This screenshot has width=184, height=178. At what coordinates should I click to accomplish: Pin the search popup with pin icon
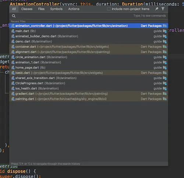click(157, 9)
